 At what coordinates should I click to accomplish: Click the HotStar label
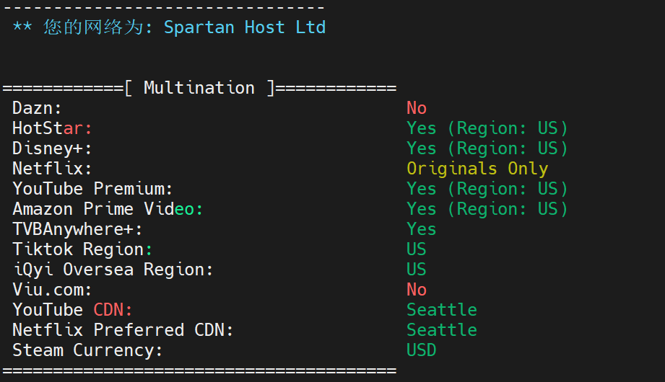(x=52, y=128)
